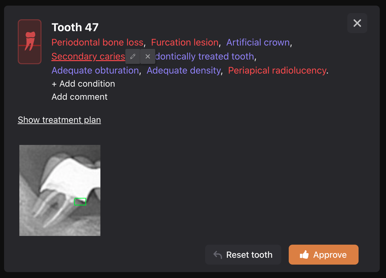
Task: Select the Periodontal bone loss condition
Action: (97, 42)
